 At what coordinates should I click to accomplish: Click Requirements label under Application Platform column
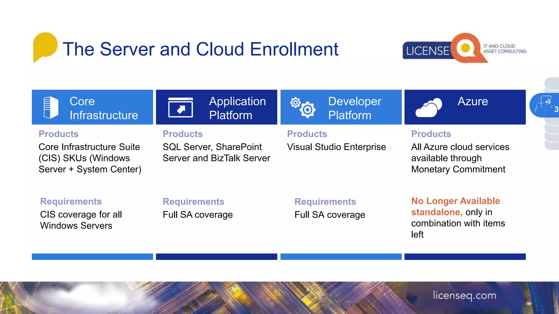pyautogui.click(x=194, y=202)
